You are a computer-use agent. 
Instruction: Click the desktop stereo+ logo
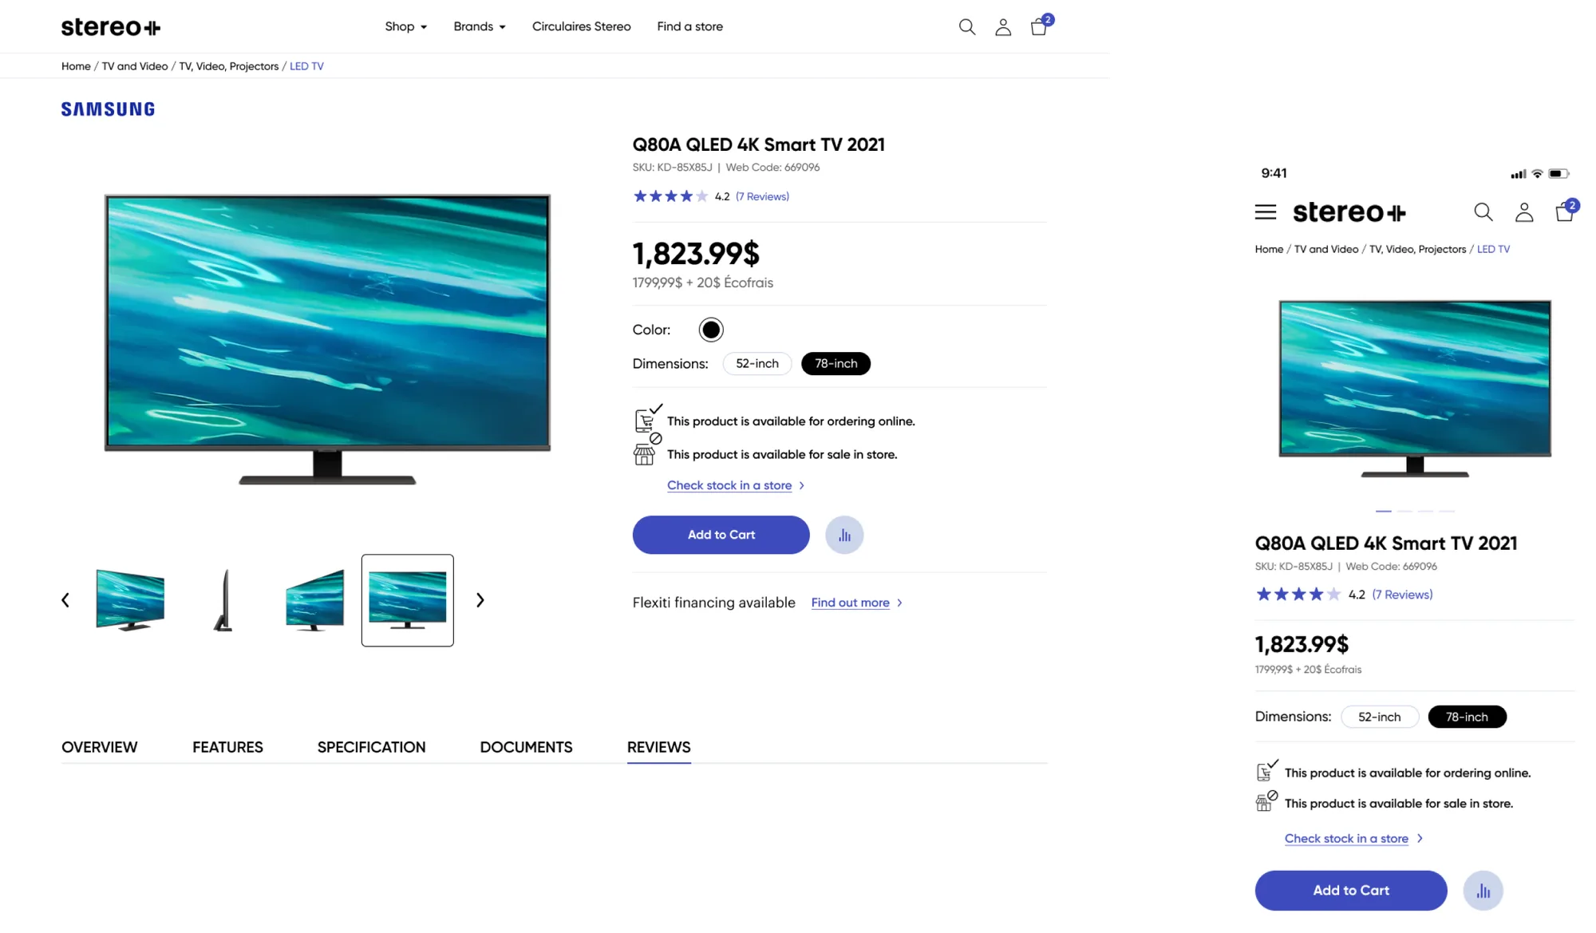click(111, 27)
